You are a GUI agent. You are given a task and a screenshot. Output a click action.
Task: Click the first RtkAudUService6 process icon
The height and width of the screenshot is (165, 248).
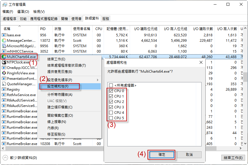pos(4,100)
